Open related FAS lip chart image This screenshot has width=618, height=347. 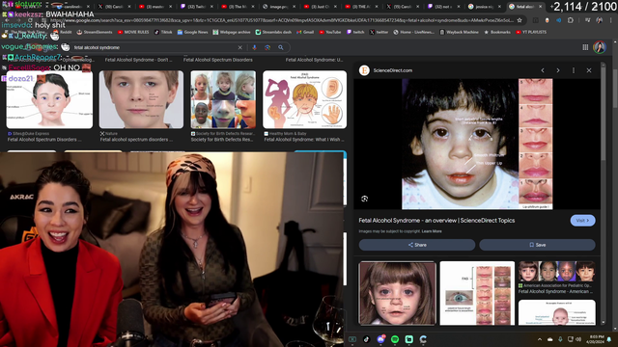click(477, 293)
